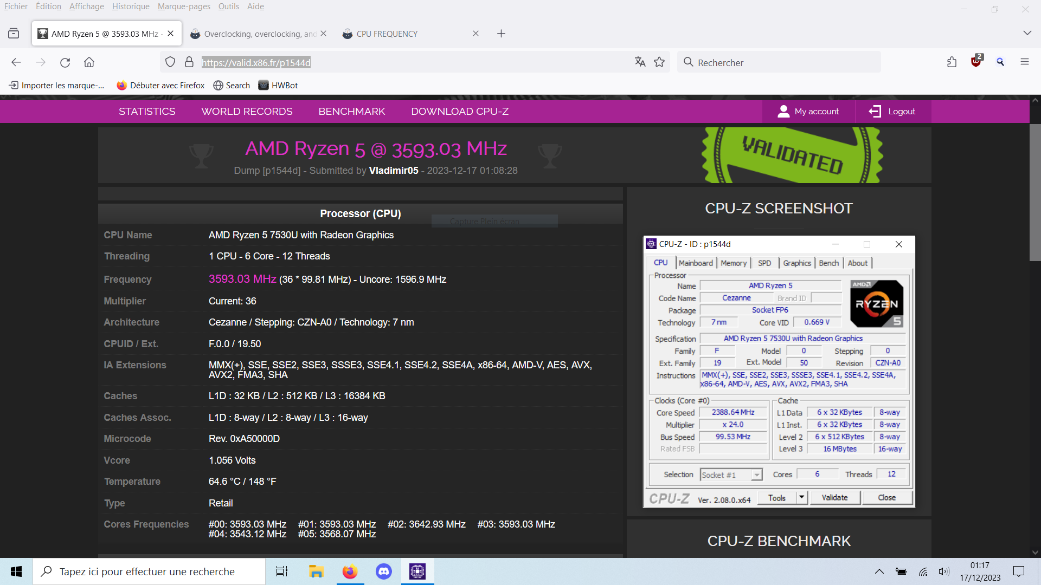Viewport: 1041px width, 585px height.
Task: Switch to CPU FREQUENCY browser tab
Action: pos(411,34)
